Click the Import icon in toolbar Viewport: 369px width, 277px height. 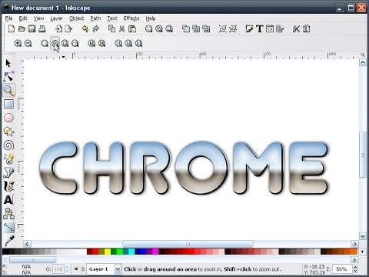58,28
